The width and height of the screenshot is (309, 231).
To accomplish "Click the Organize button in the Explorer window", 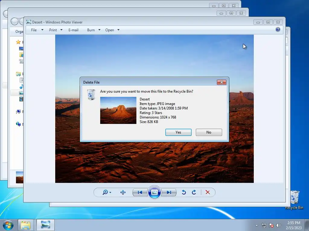I will click(19, 31).
